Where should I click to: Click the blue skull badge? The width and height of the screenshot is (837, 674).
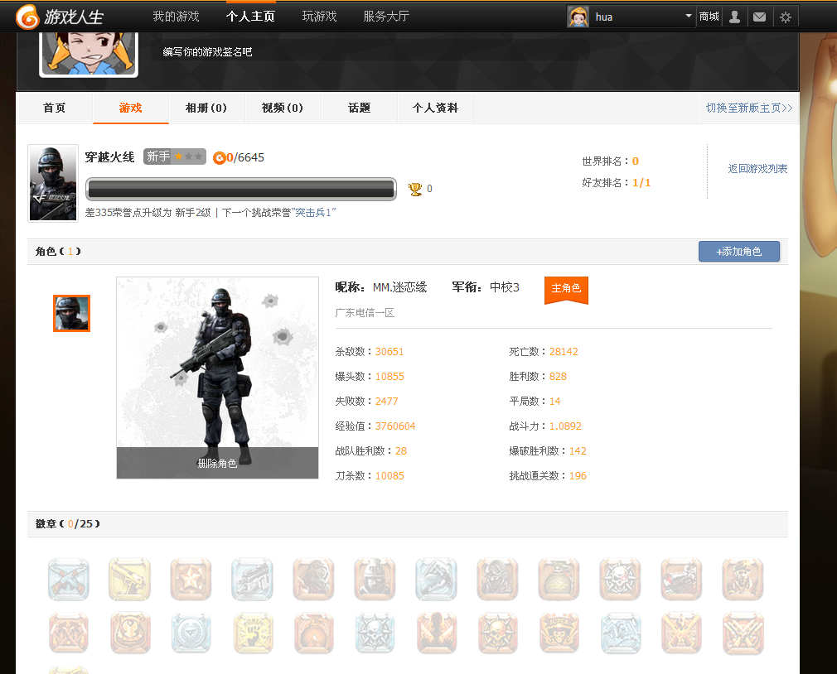[375, 633]
